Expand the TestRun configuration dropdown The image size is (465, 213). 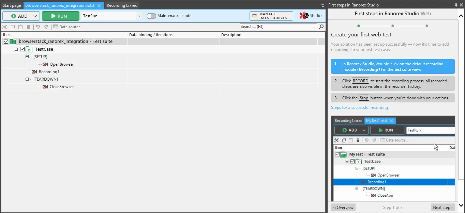139,16
